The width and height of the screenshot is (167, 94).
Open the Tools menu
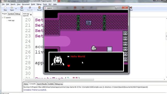tap(45, 4)
